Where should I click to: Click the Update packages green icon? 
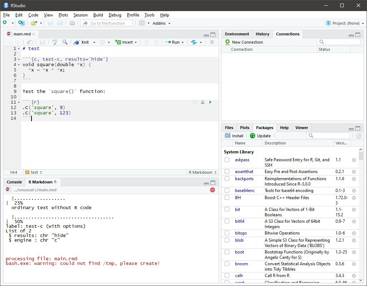point(253,135)
